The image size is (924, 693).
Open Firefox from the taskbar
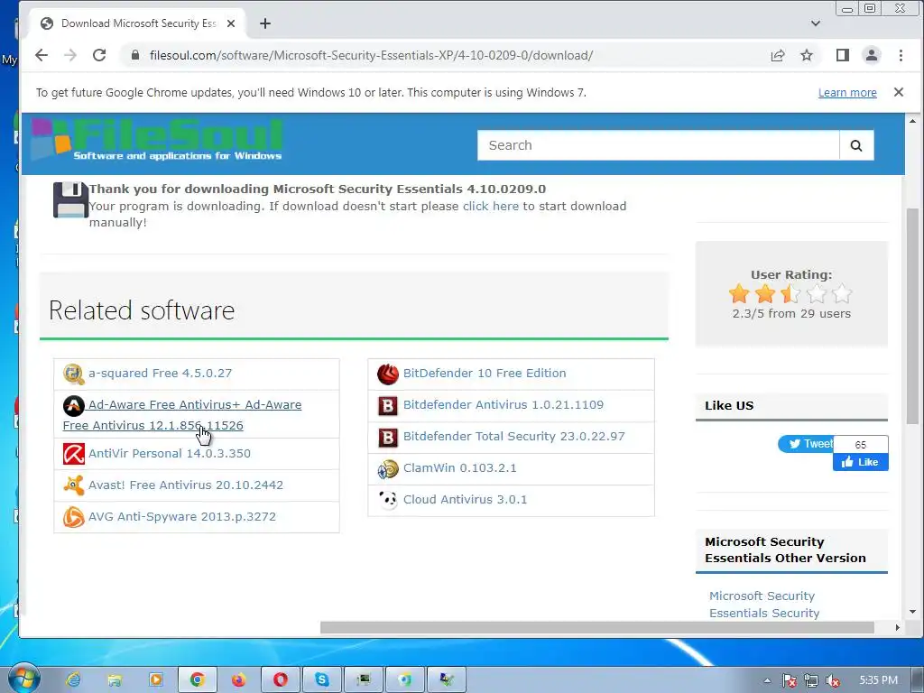click(238, 680)
